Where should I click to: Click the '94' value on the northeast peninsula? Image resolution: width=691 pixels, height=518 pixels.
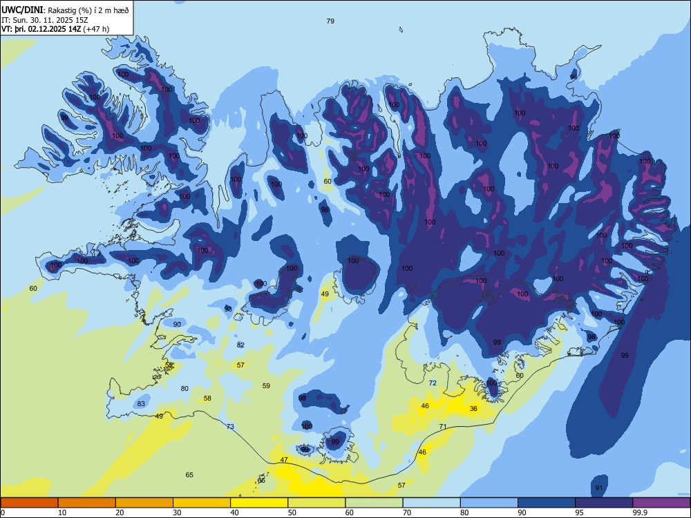coord(574,77)
